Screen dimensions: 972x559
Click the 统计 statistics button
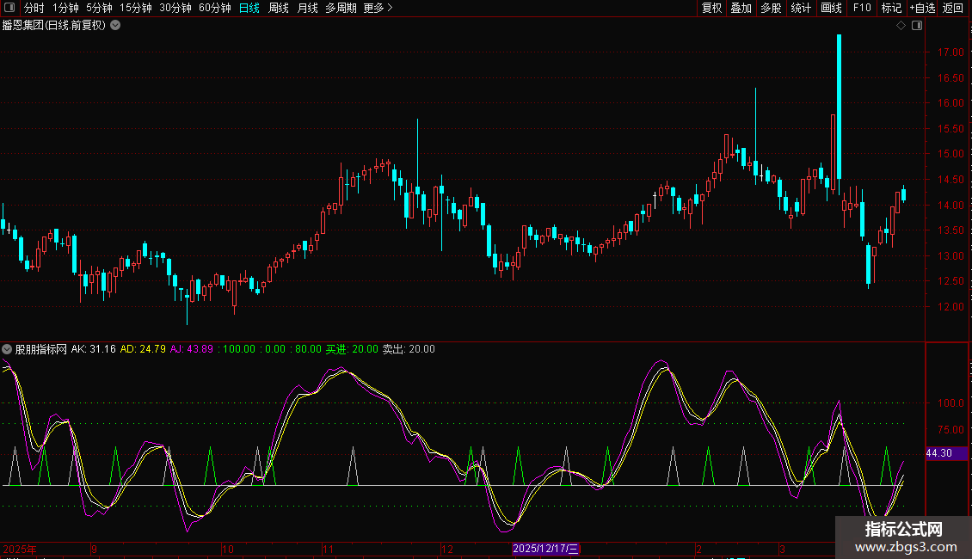pyautogui.click(x=801, y=8)
